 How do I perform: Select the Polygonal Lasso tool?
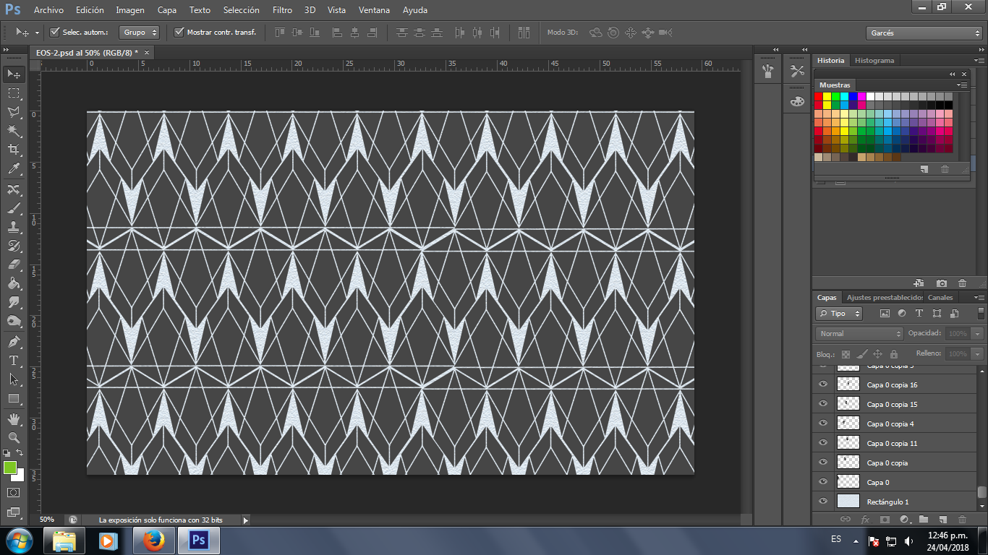[x=14, y=112]
